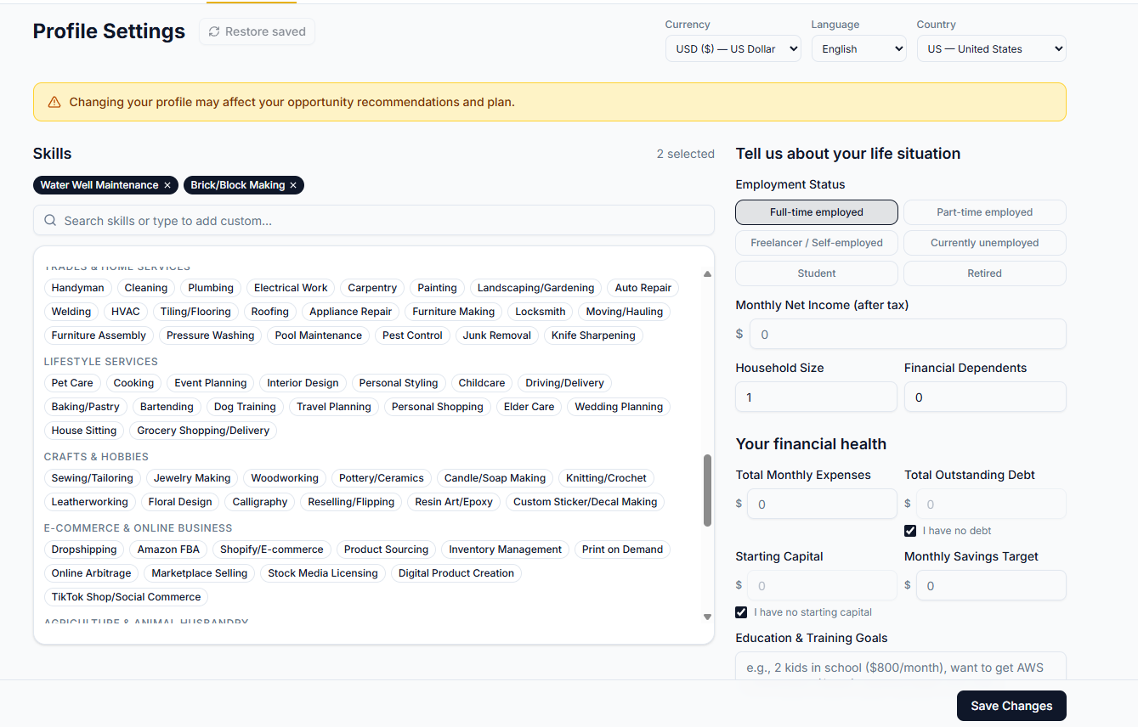The height and width of the screenshot is (727, 1138).
Task: Remove the Water Well Maintenance skill
Action: click(x=167, y=184)
